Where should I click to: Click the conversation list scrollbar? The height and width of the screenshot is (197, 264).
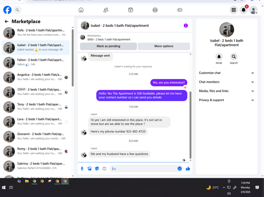click(x=73, y=58)
